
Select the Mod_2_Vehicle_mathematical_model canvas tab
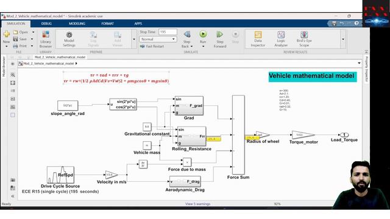(60, 57)
